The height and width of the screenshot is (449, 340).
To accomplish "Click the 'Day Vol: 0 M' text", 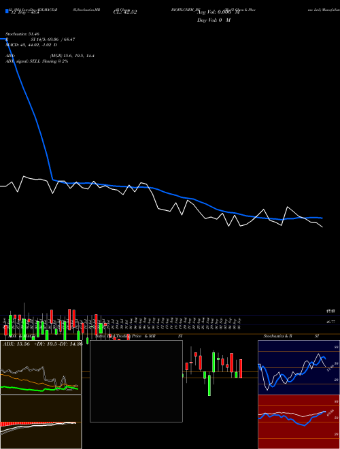I will (214, 20).
